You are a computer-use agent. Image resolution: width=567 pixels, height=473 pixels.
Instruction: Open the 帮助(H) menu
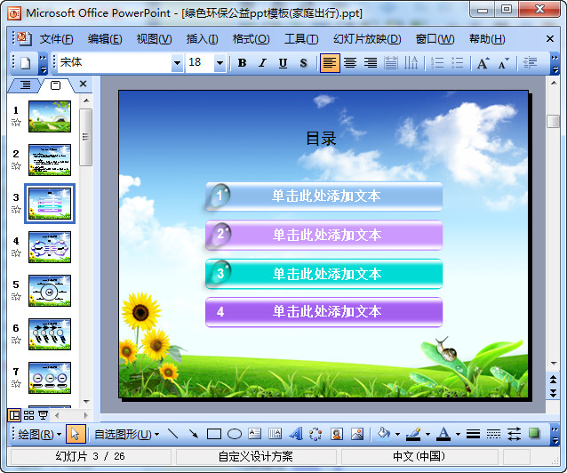coord(487,39)
